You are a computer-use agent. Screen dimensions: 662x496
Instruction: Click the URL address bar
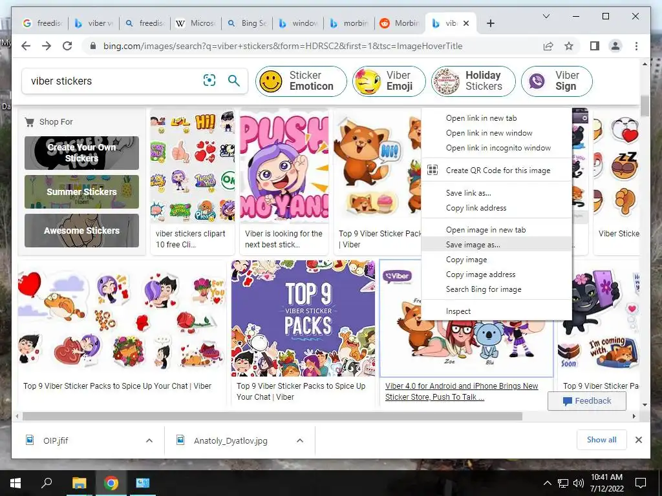(x=283, y=46)
